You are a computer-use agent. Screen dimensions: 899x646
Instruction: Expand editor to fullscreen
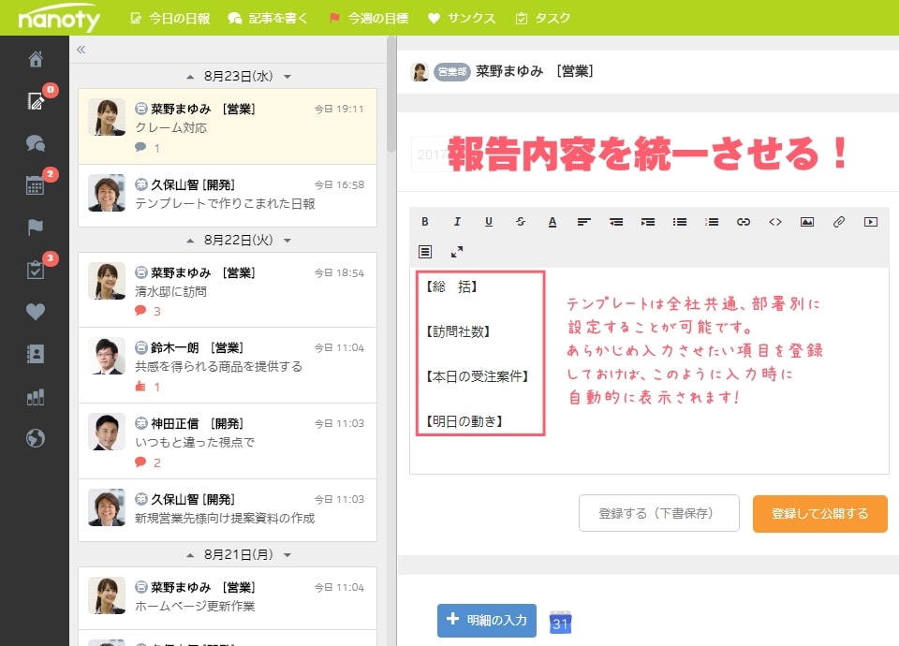point(457,252)
